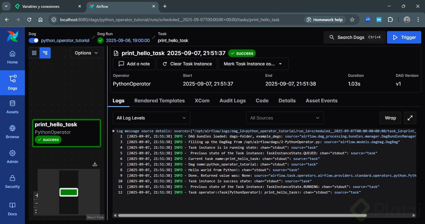Click Clear Task Instance button
This screenshot has height=224, width=425.
[x=187, y=64]
